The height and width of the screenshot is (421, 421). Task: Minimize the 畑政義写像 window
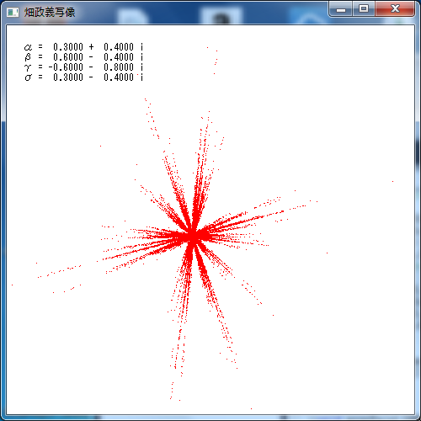341,10
